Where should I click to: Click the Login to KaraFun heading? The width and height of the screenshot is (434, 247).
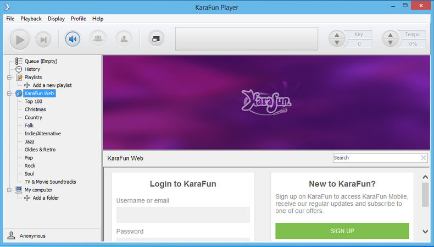(183, 184)
